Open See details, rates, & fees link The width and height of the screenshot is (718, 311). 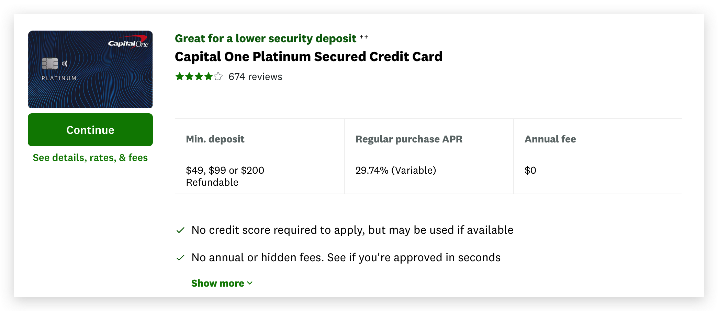[x=90, y=158]
